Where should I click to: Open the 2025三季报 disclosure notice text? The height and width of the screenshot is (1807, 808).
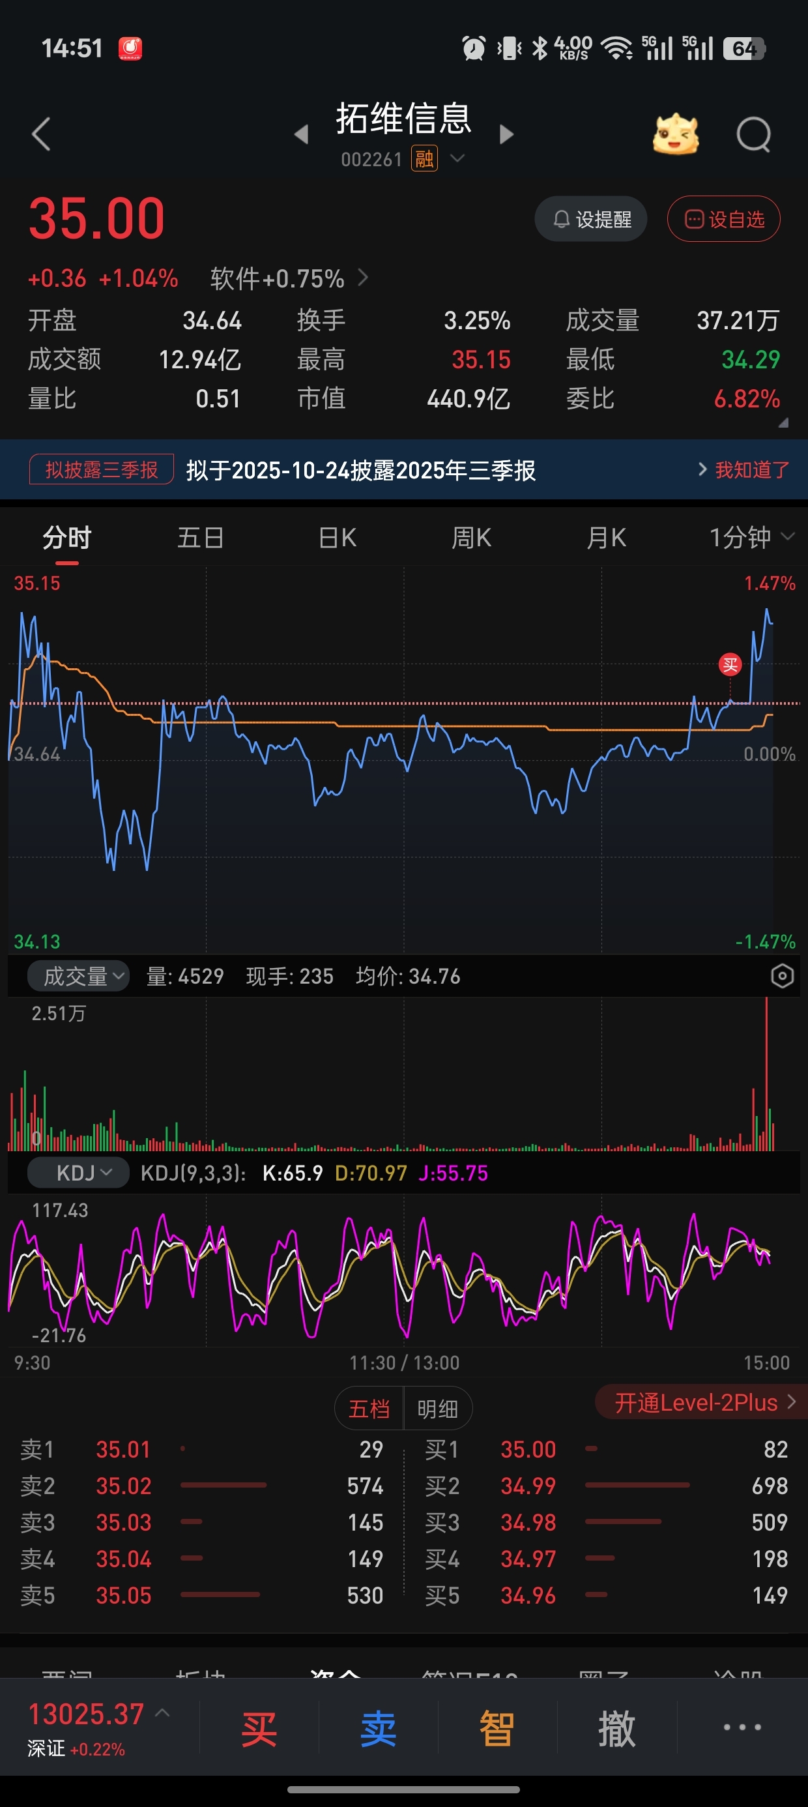pyautogui.click(x=360, y=470)
